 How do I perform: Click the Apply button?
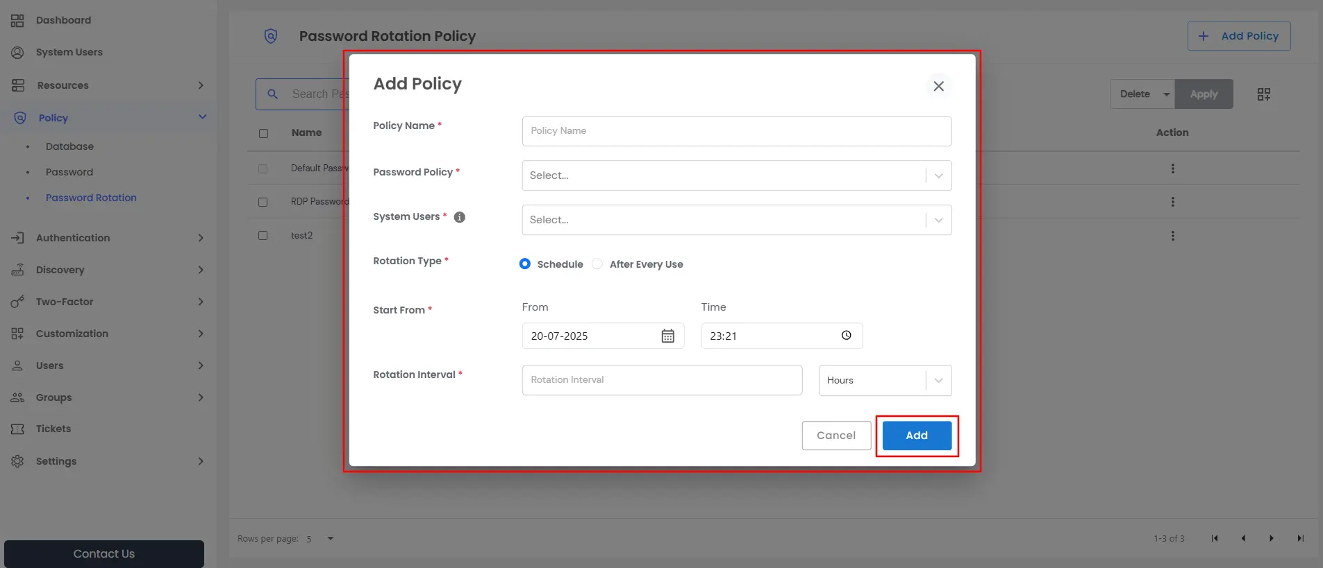tap(1204, 94)
